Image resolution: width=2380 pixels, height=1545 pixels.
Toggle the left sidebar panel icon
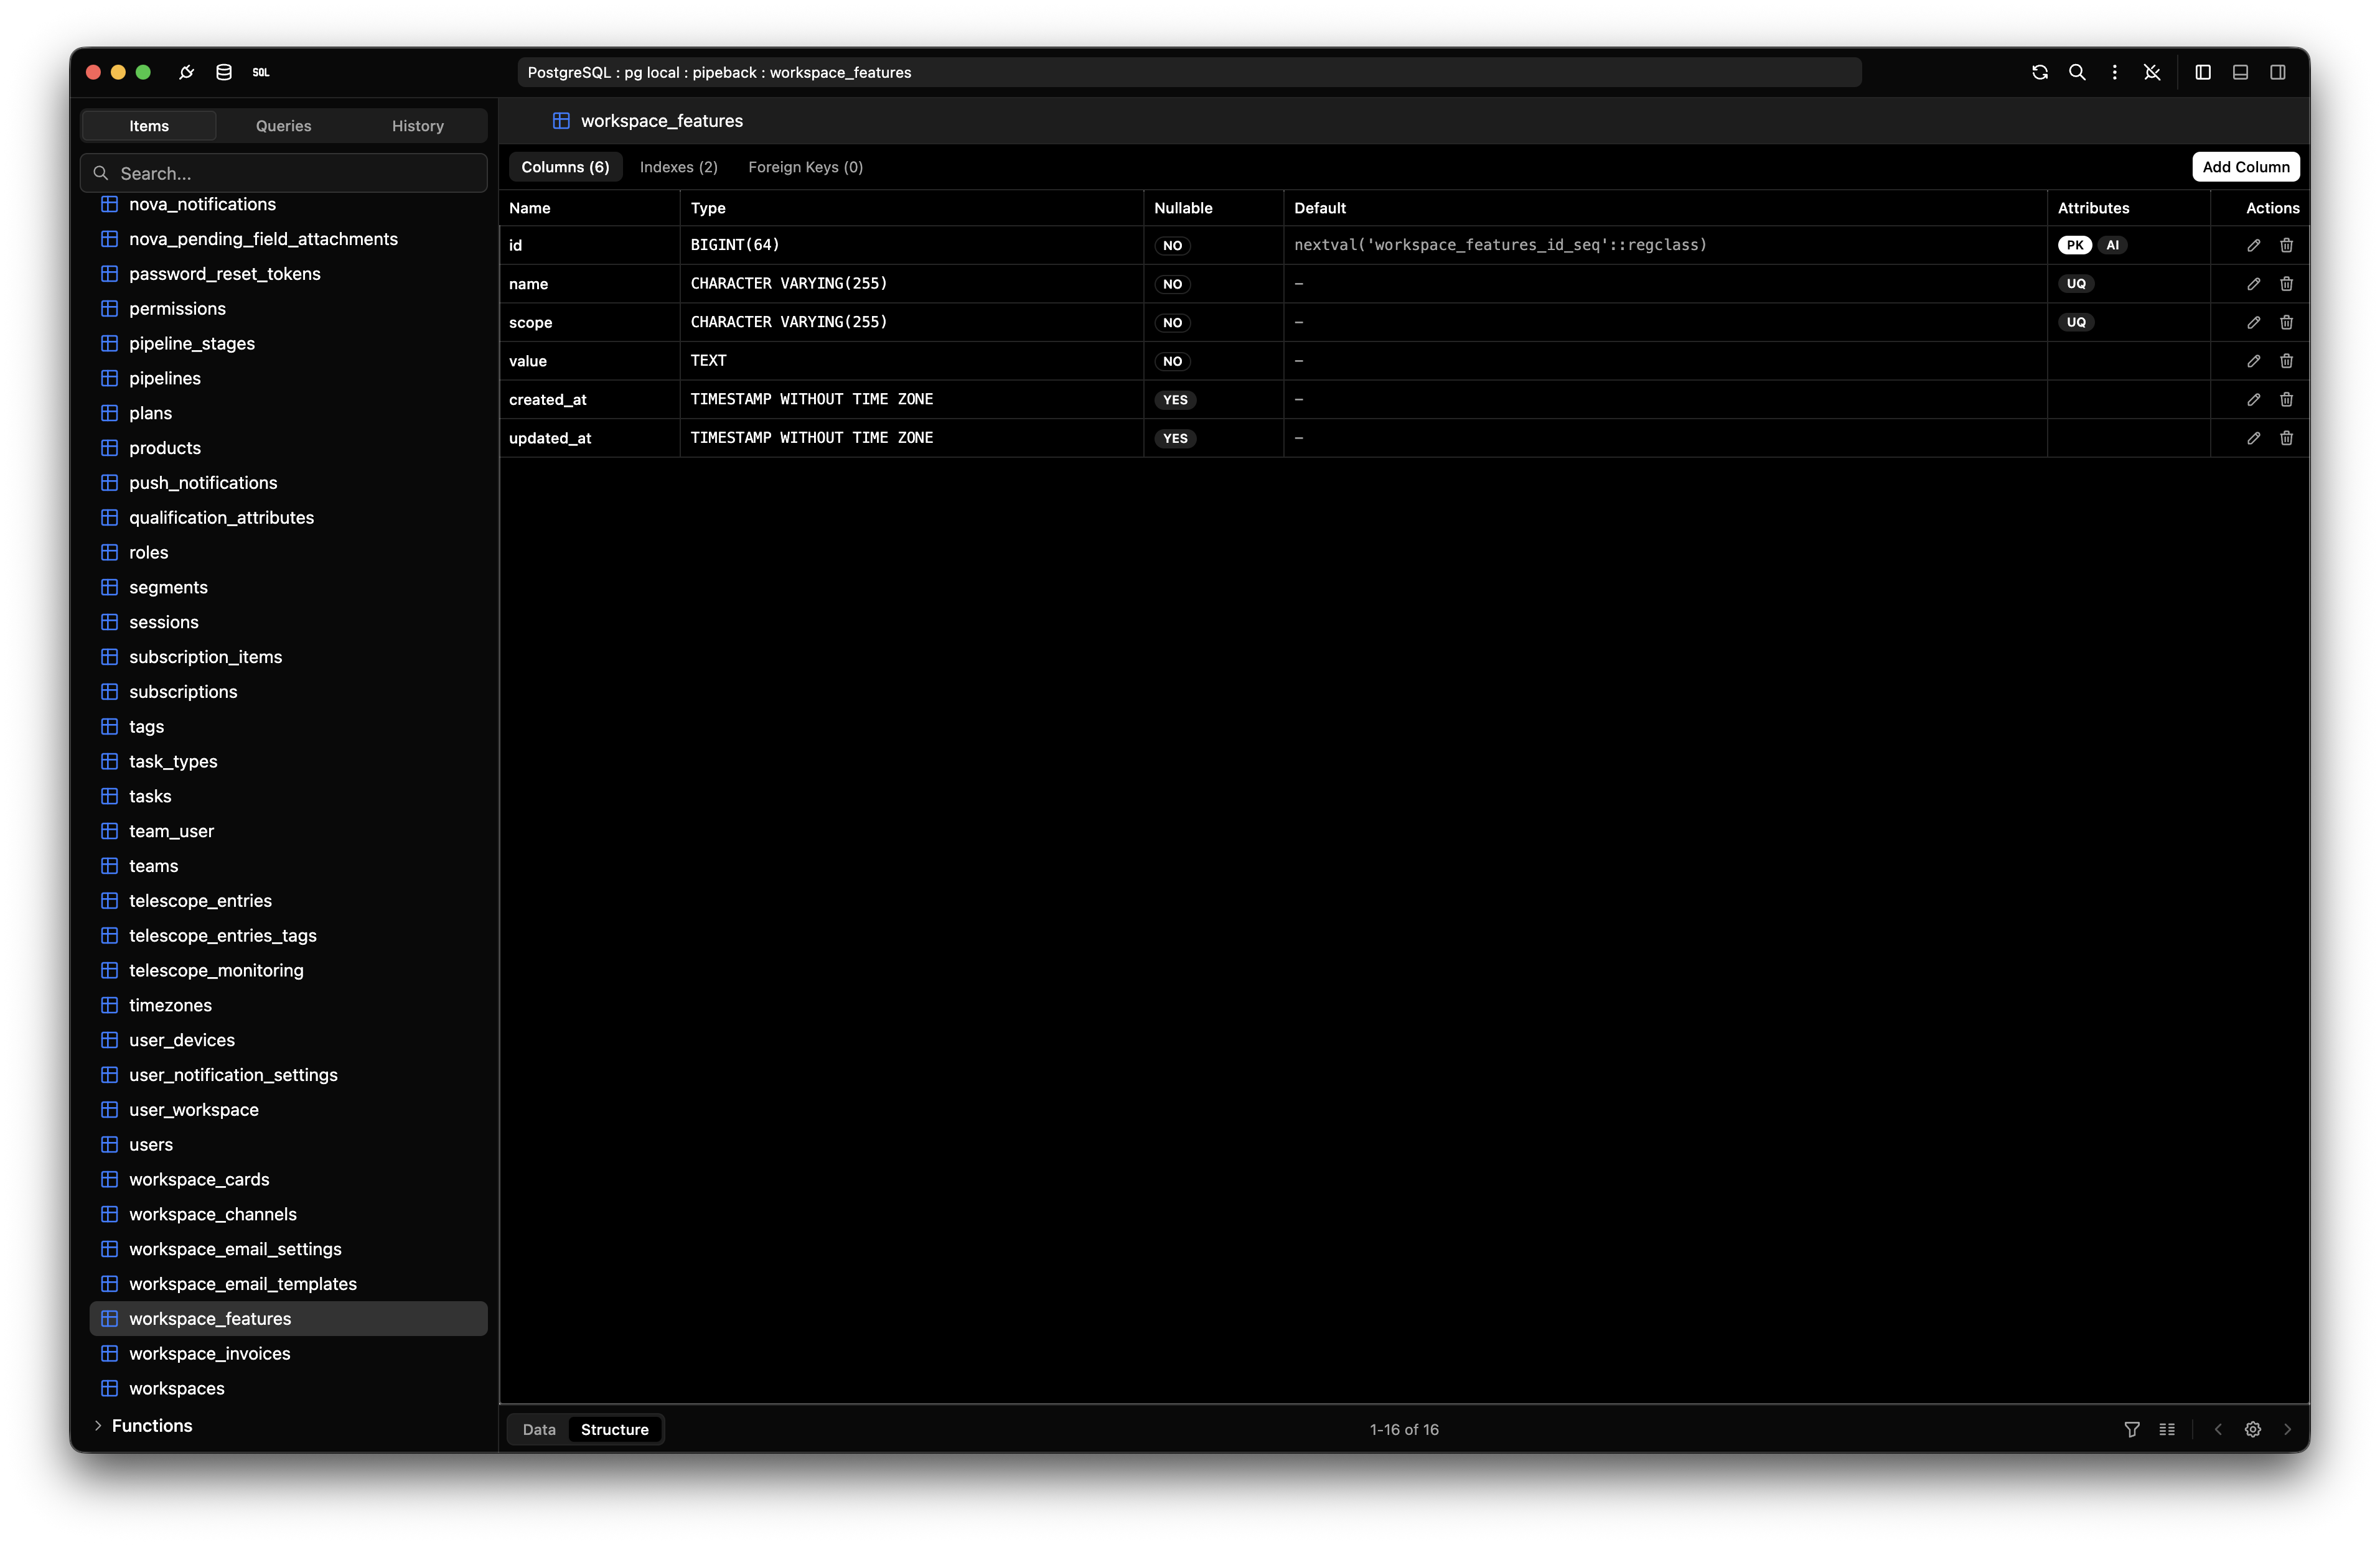point(2203,72)
